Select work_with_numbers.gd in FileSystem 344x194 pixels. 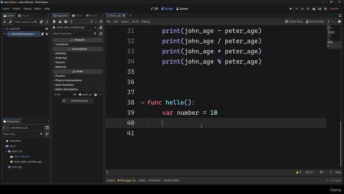(27, 162)
